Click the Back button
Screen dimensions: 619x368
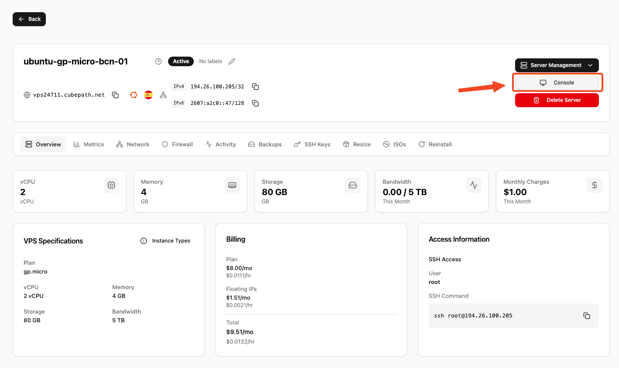pyautogui.click(x=29, y=19)
